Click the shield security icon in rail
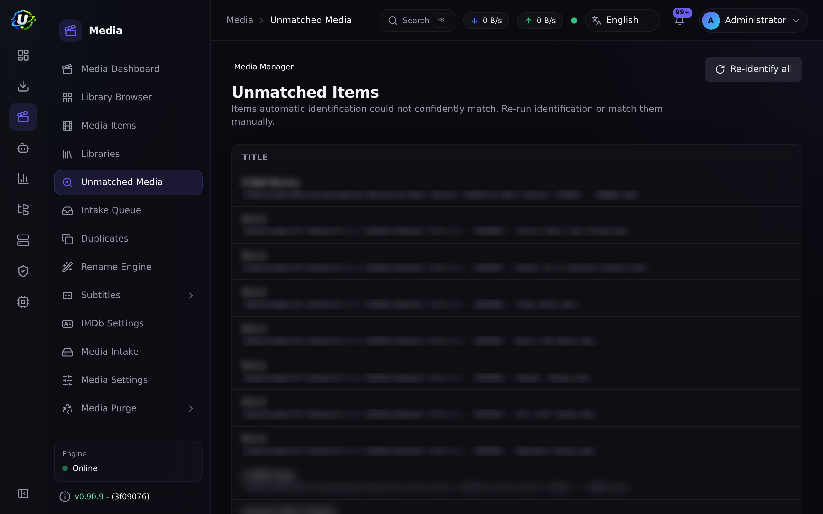Image resolution: width=823 pixels, height=514 pixels. (x=23, y=271)
